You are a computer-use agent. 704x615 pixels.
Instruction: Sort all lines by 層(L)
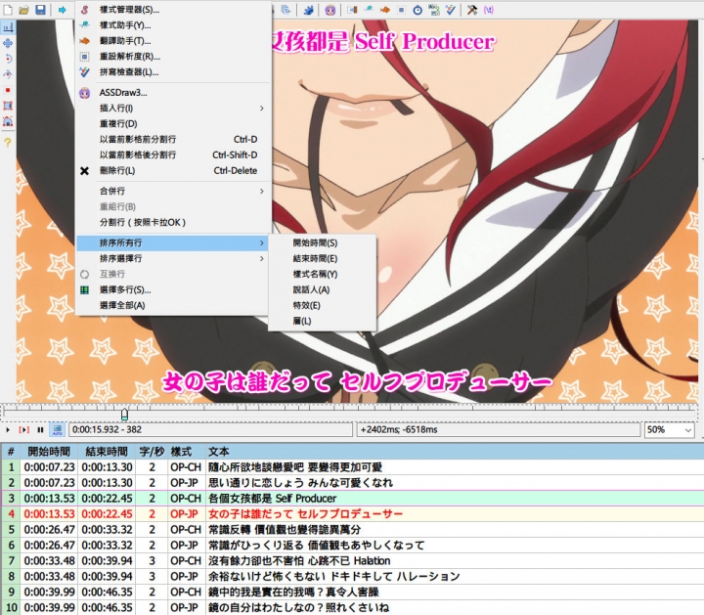(322, 322)
